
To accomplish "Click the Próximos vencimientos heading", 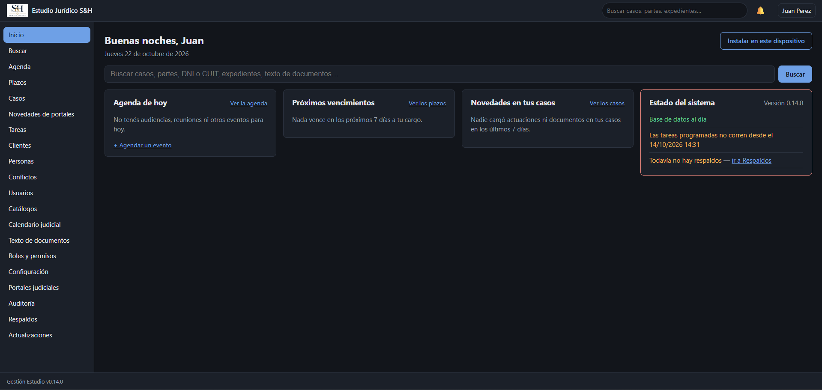I will click(333, 103).
